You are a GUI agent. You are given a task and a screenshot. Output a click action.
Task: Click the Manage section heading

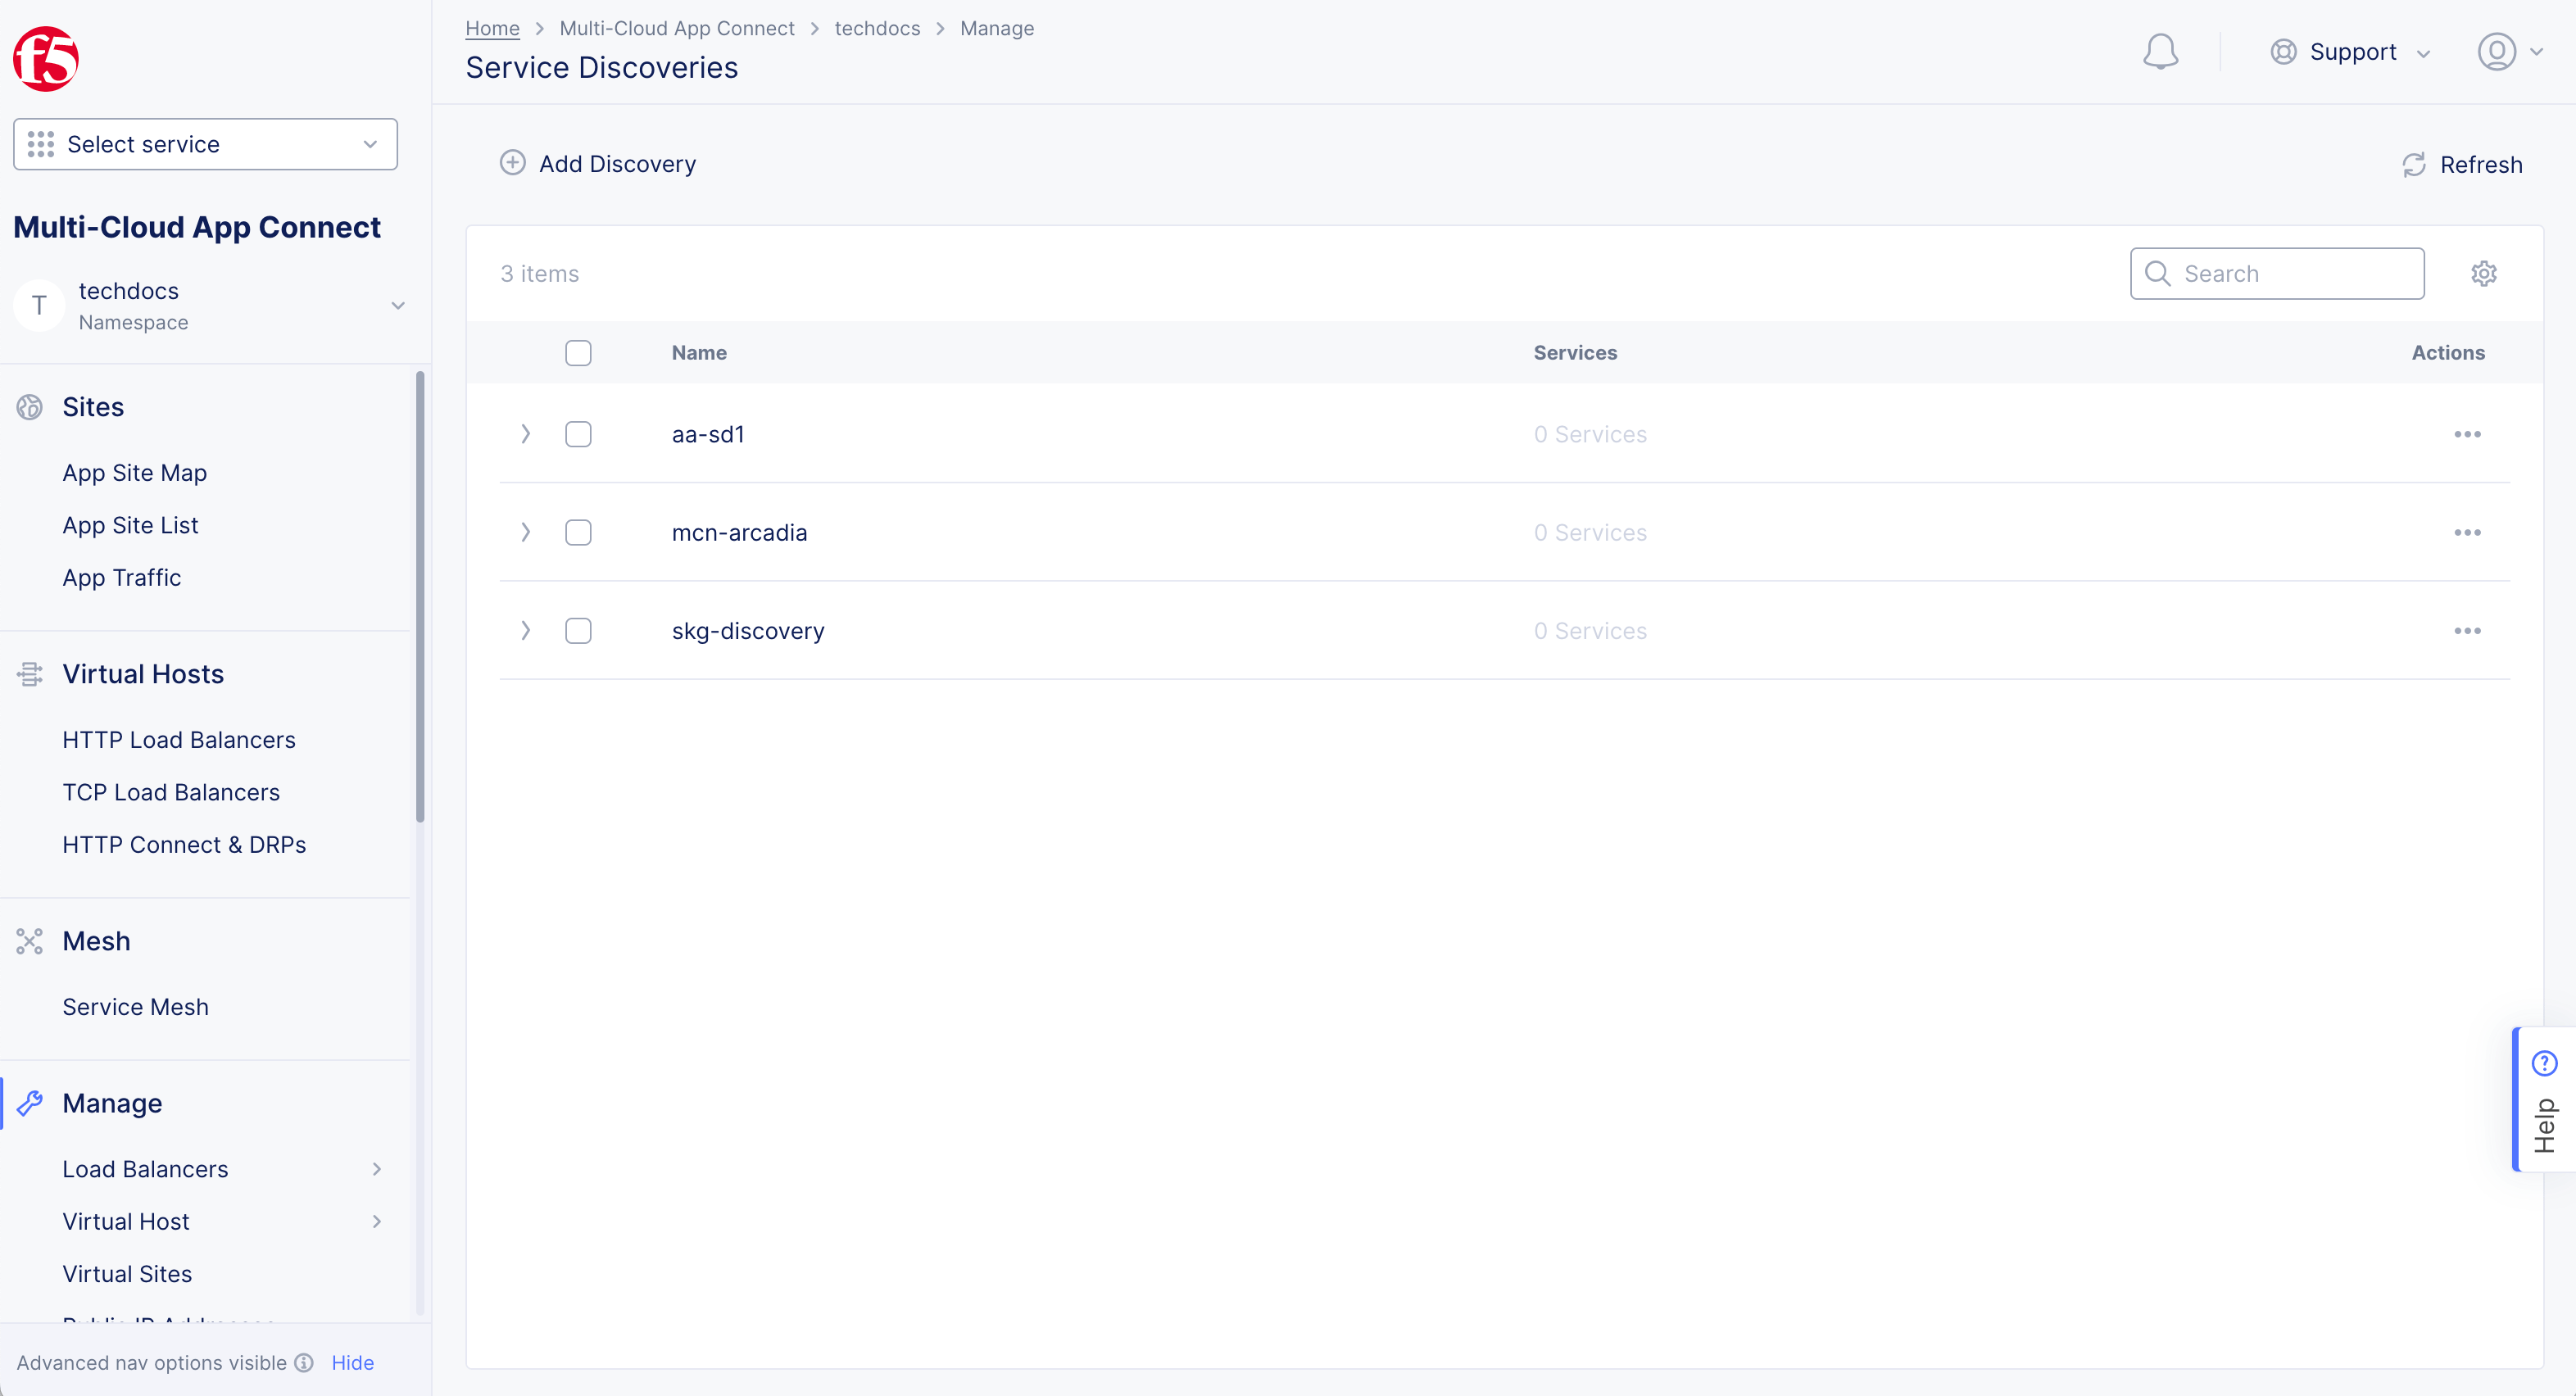tap(112, 1103)
